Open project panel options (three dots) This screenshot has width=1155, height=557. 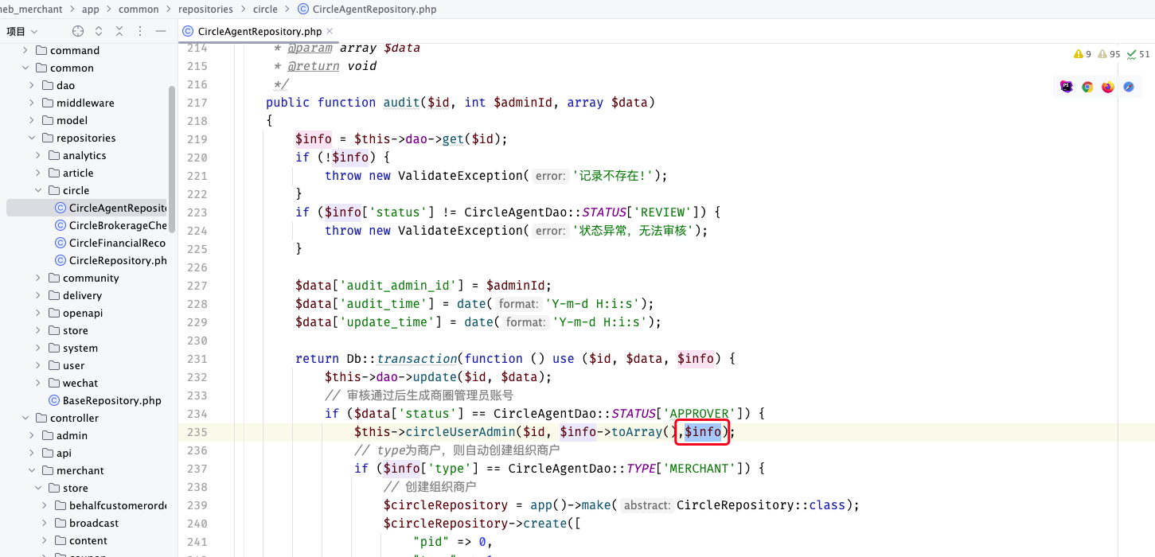(140, 31)
